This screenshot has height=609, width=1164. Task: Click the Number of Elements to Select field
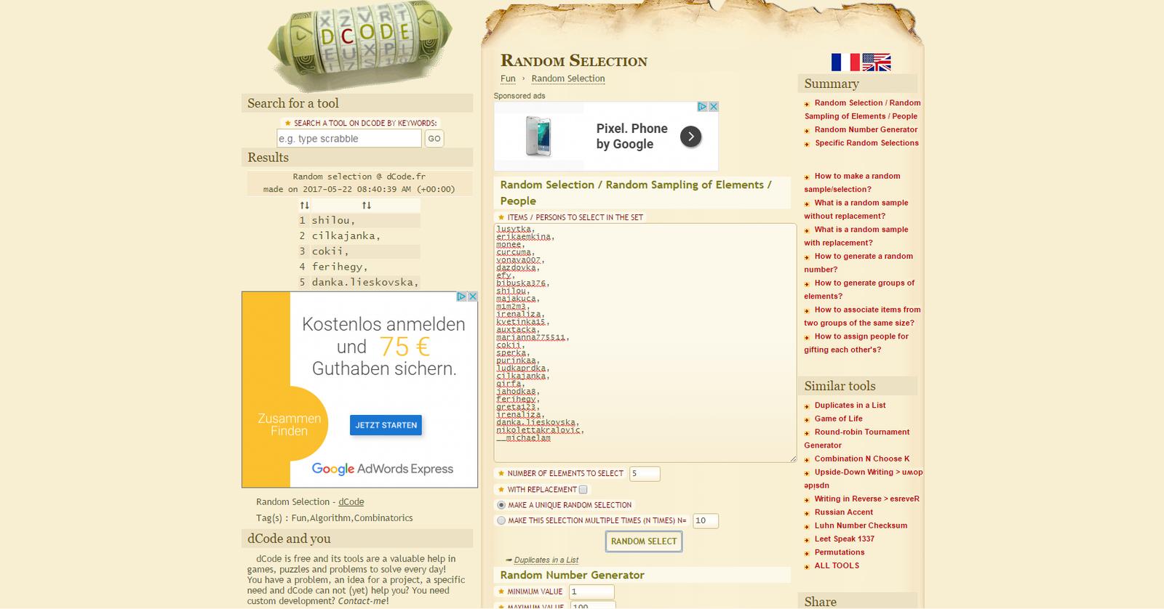pos(644,474)
